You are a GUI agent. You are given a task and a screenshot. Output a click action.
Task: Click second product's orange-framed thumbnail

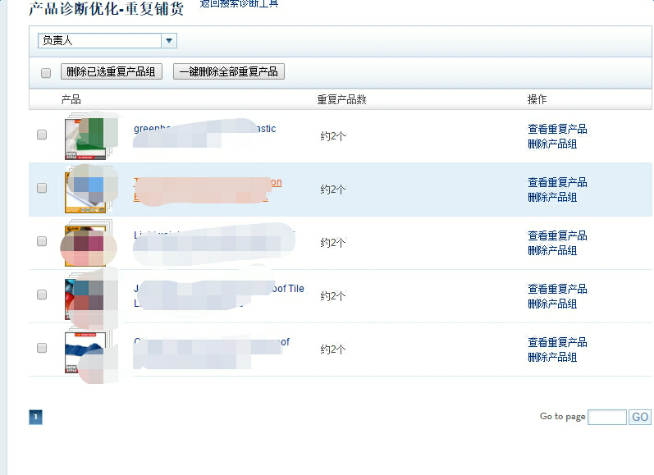pos(85,190)
